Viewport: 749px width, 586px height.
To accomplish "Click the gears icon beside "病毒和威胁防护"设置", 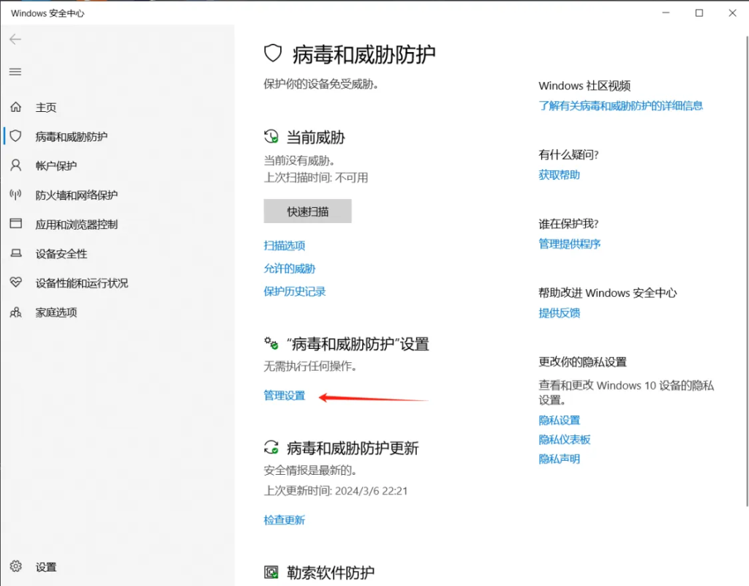I will pos(271,343).
